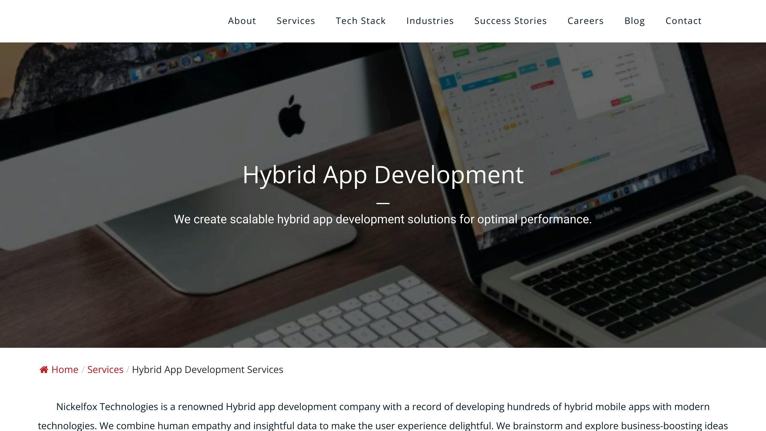Select Tech Stack in the top navigation

[x=361, y=21]
